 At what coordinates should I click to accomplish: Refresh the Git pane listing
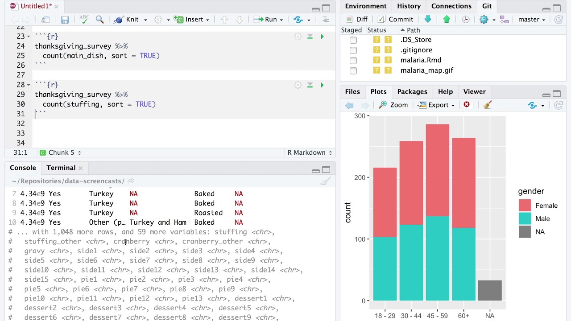point(558,19)
